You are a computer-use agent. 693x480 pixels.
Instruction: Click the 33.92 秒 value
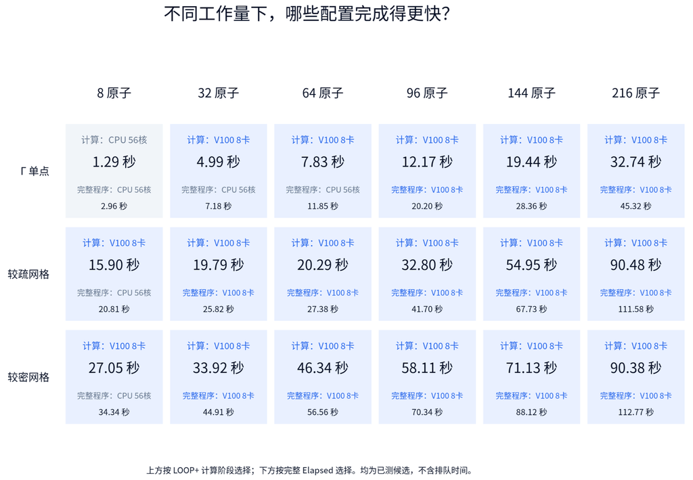coord(219,368)
